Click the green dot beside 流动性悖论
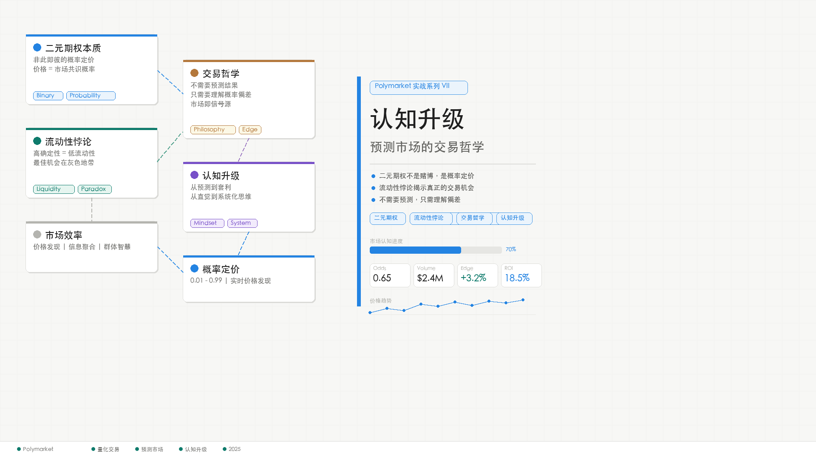The height and width of the screenshot is (459, 816). pos(37,141)
